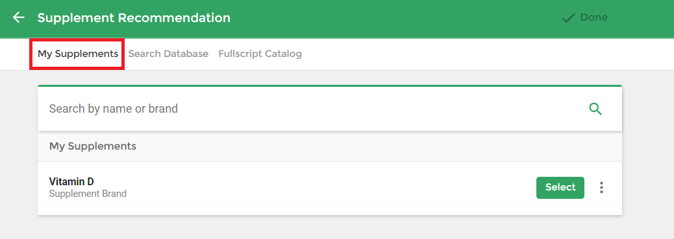Click the Supplement Recommendation page title

coord(134,17)
